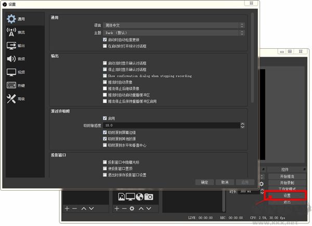
Task: Close the 设置 settings dialog window
Action: [252, 3]
